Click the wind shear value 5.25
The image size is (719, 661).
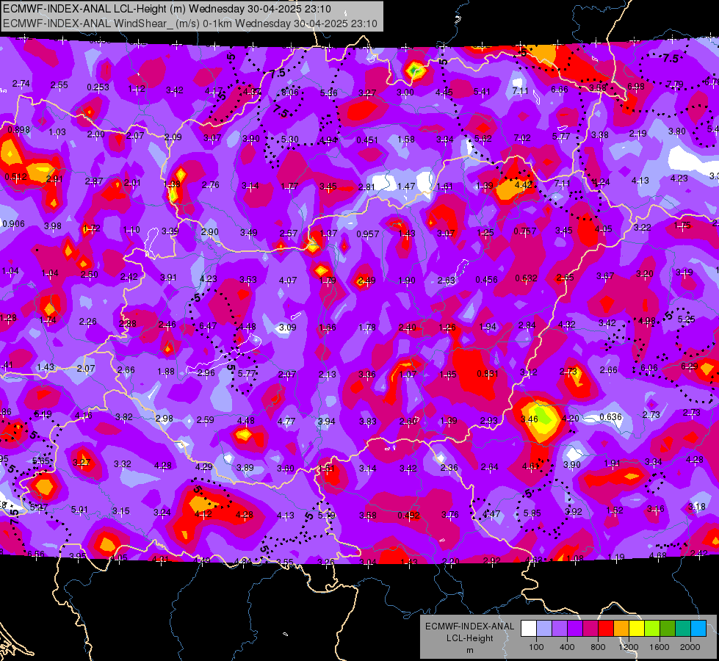687,319
